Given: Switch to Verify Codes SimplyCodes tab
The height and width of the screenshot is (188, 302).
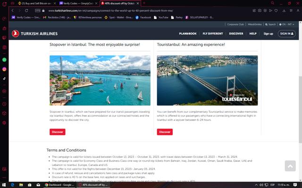Looking at the screenshot, I should point(78,3).
